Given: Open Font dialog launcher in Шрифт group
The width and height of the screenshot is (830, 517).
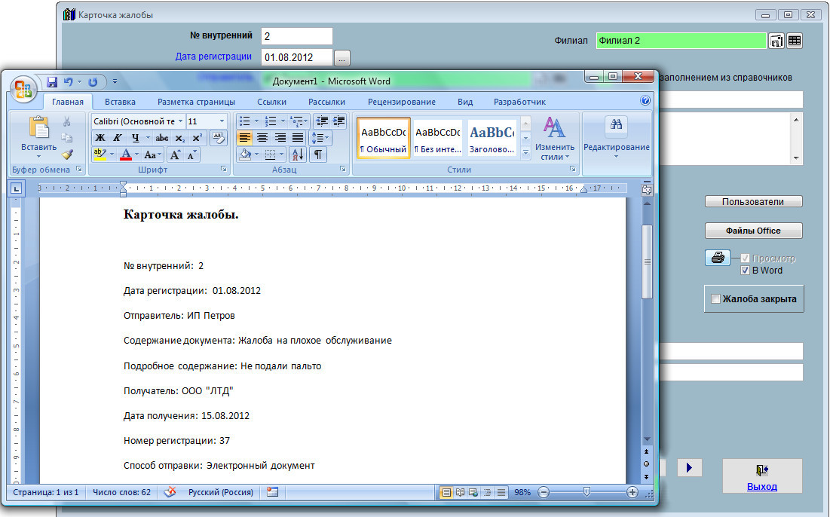Looking at the screenshot, I should click(223, 170).
